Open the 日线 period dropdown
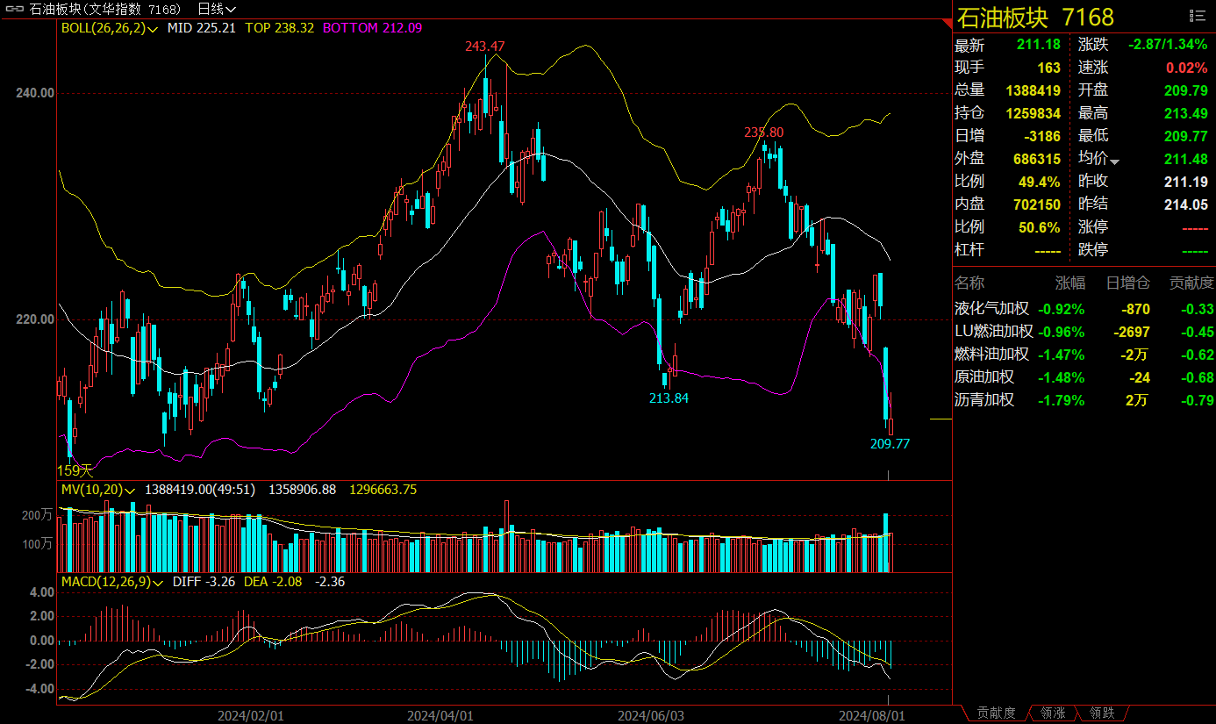This screenshot has height=724, width=1216. (216, 9)
